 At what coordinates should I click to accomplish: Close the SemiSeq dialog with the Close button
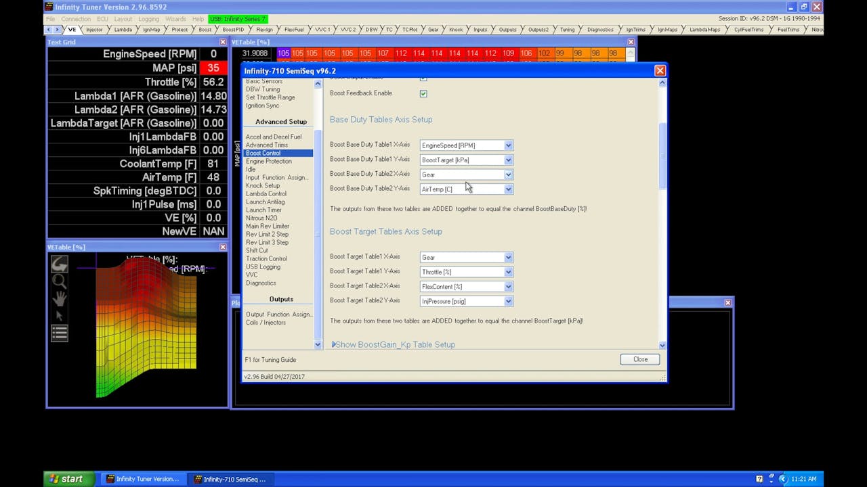click(x=639, y=359)
